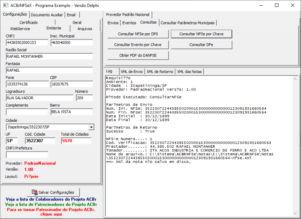Screen dimensions: 301x219
Task: Click the save icon on Salvar Configurações
Action: pos(35,192)
